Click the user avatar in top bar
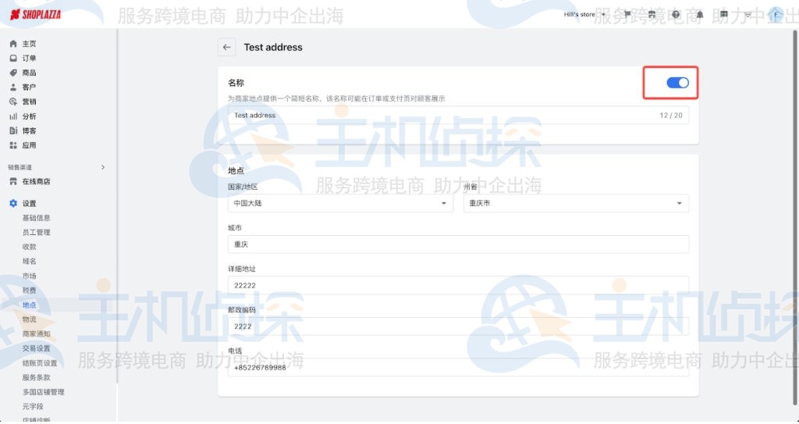The width and height of the screenshot is (799, 424). [775, 15]
